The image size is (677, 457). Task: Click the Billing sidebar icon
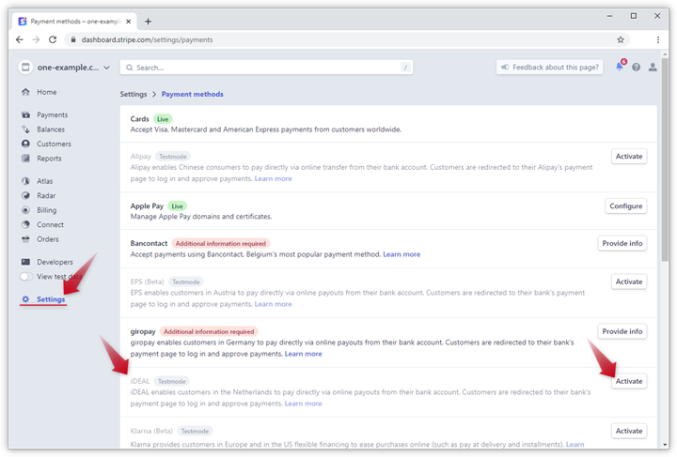pyautogui.click(x=26, y=210)
